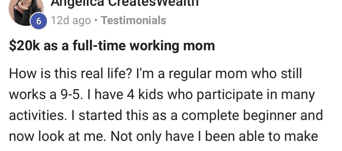
Task: Click the line starting "activities. I started"
Action: pos(166,115)
